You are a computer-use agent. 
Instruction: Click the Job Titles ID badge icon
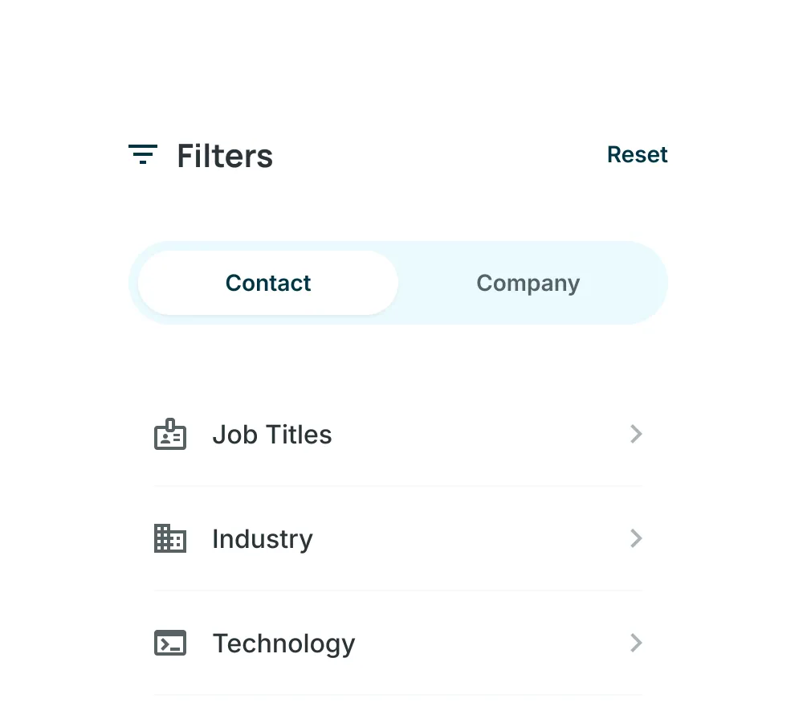click(170, 434)
